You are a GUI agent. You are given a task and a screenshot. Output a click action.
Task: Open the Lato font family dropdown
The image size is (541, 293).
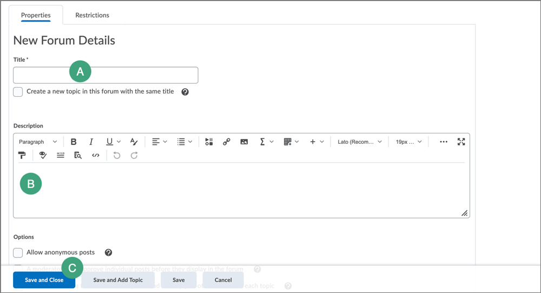pyautogui.click(x=360, y=142)
